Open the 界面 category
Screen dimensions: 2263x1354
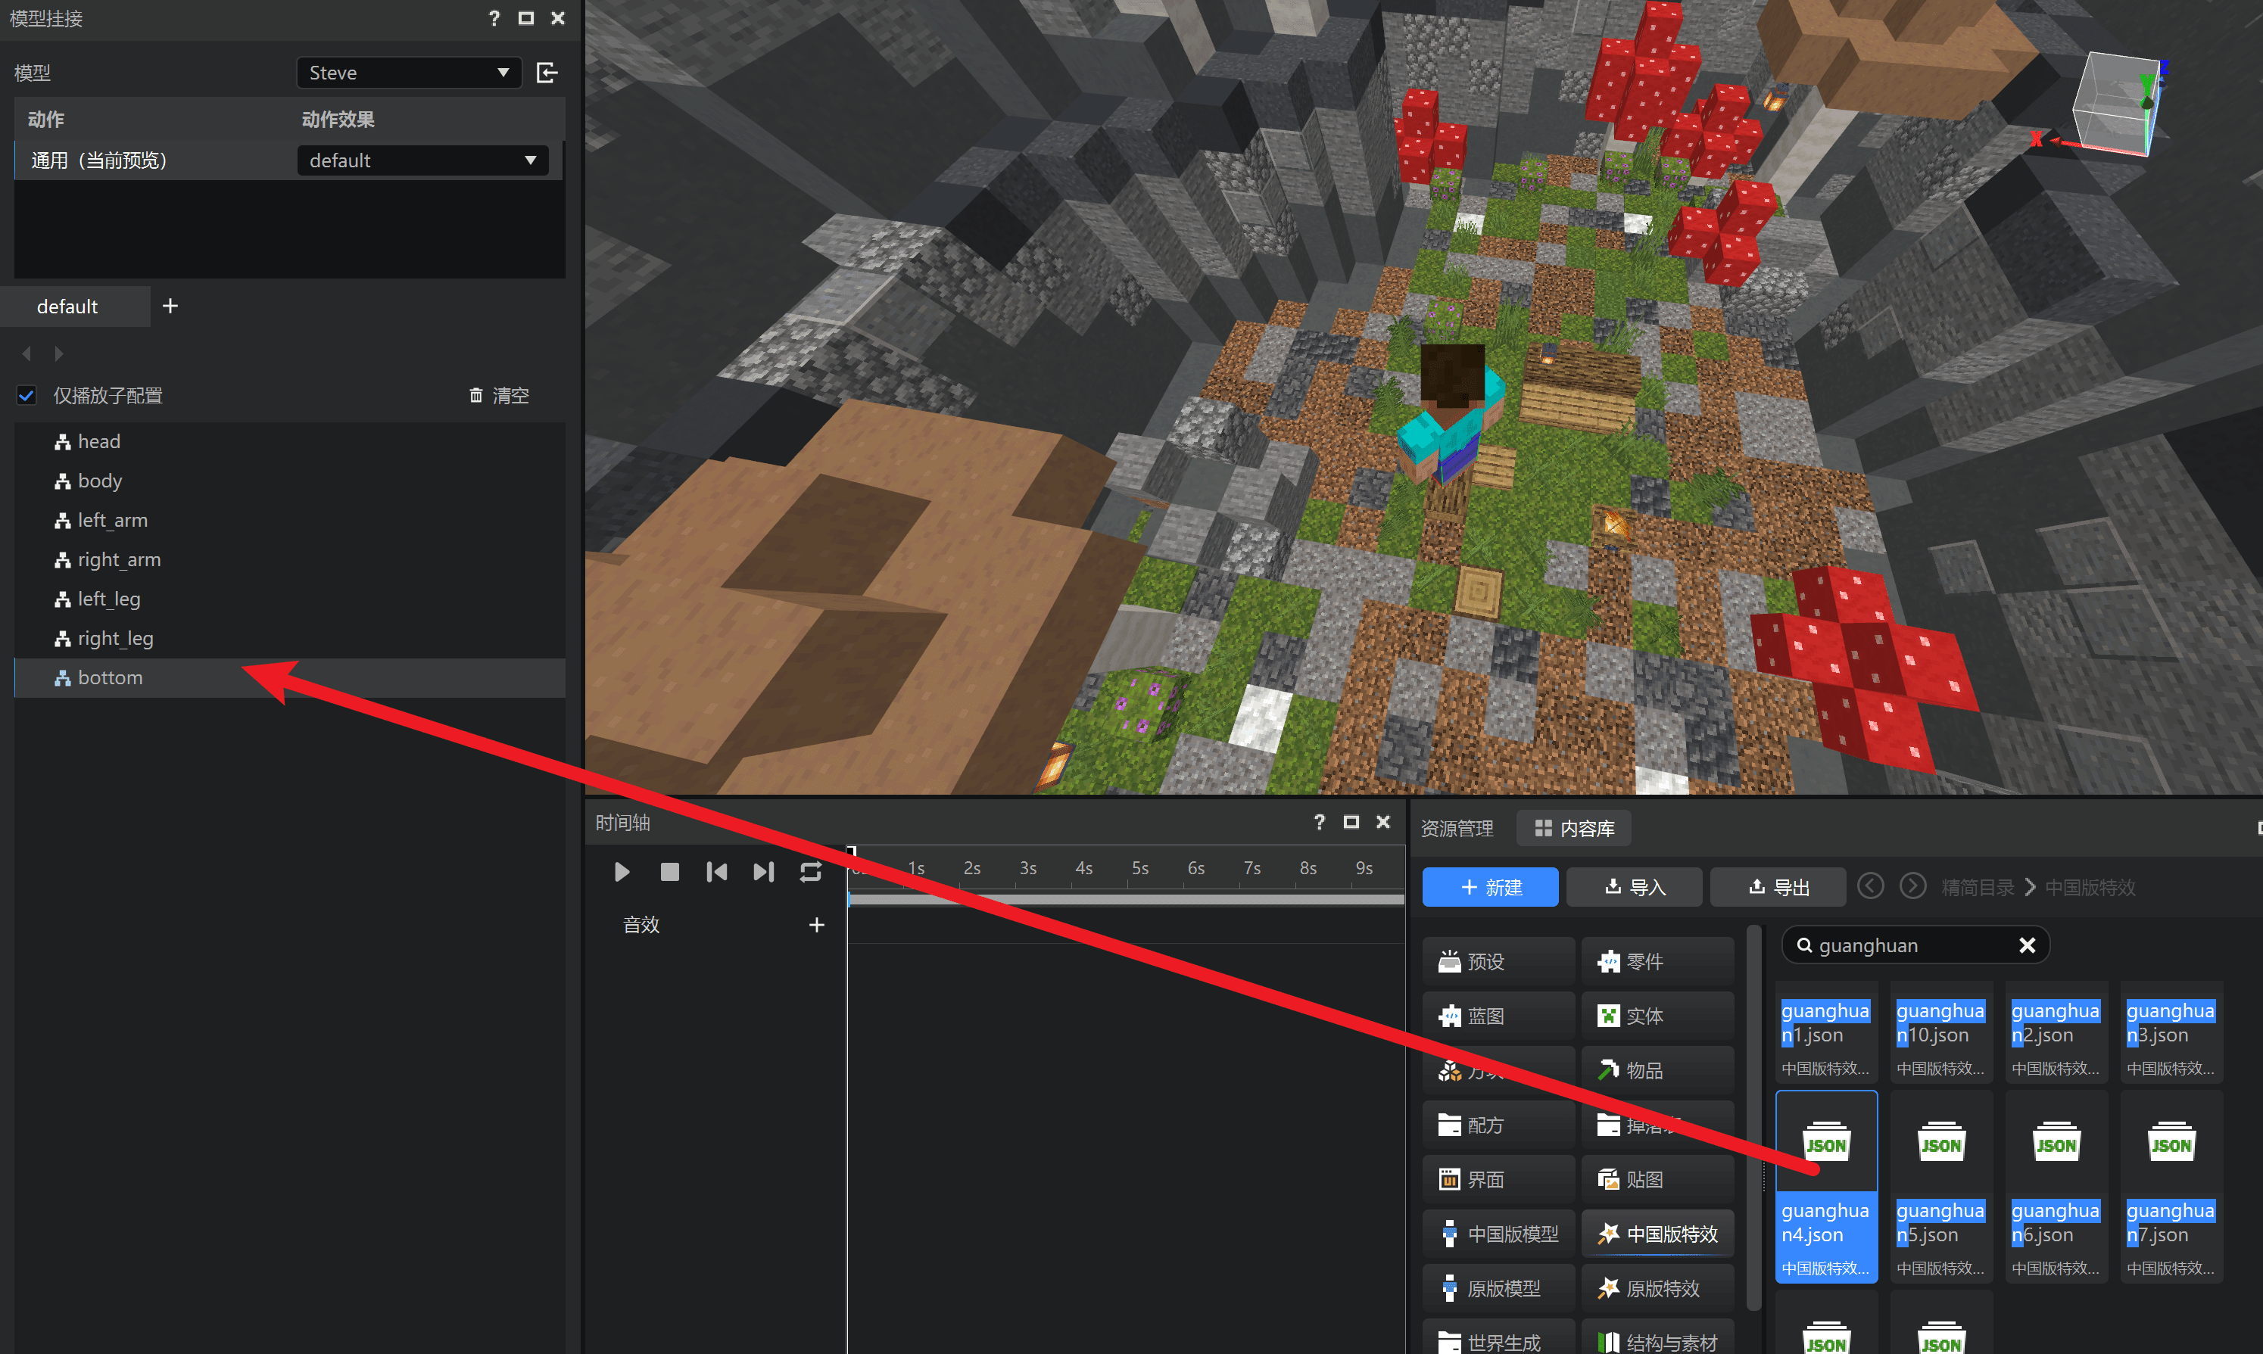1498,1180
